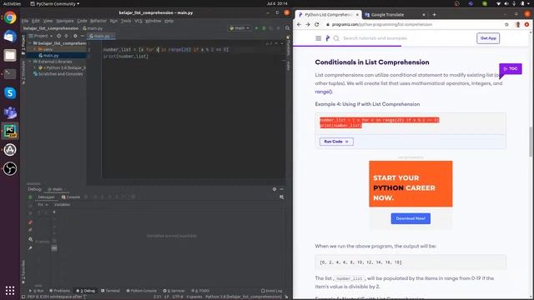
Task: Open Software Updater in the dock
Action: (10, 150)
